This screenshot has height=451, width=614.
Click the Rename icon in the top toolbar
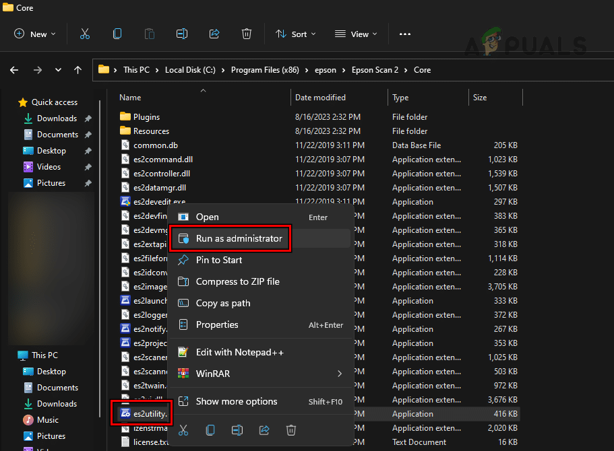pyautogui.click(x=181, y=34)
